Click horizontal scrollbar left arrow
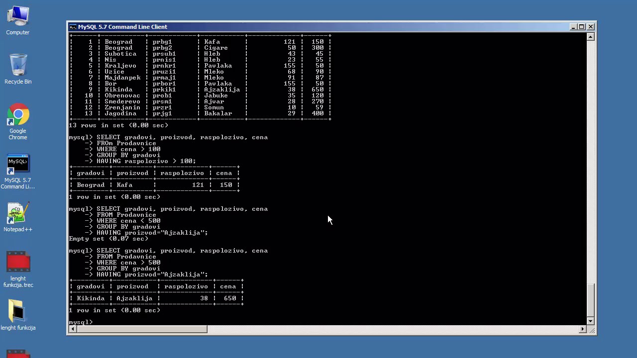Image resolution: width=637 pixels, height=358 pixels. click(73, 329)
